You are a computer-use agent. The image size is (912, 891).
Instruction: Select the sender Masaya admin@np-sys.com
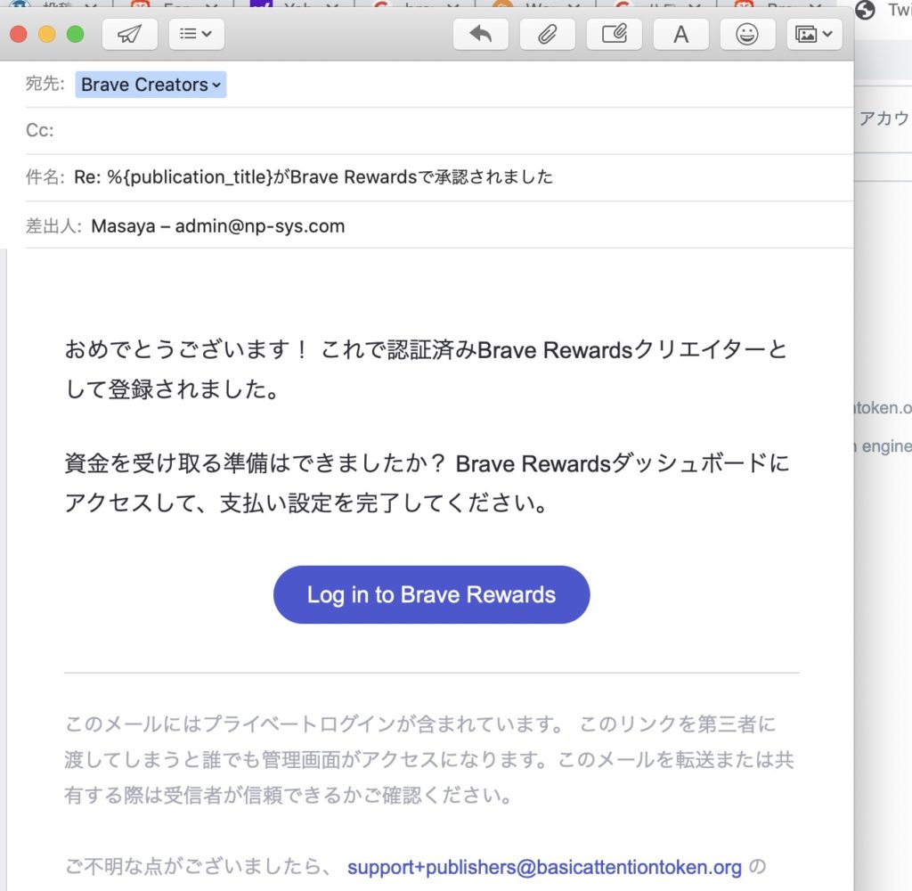coord(217,225)
